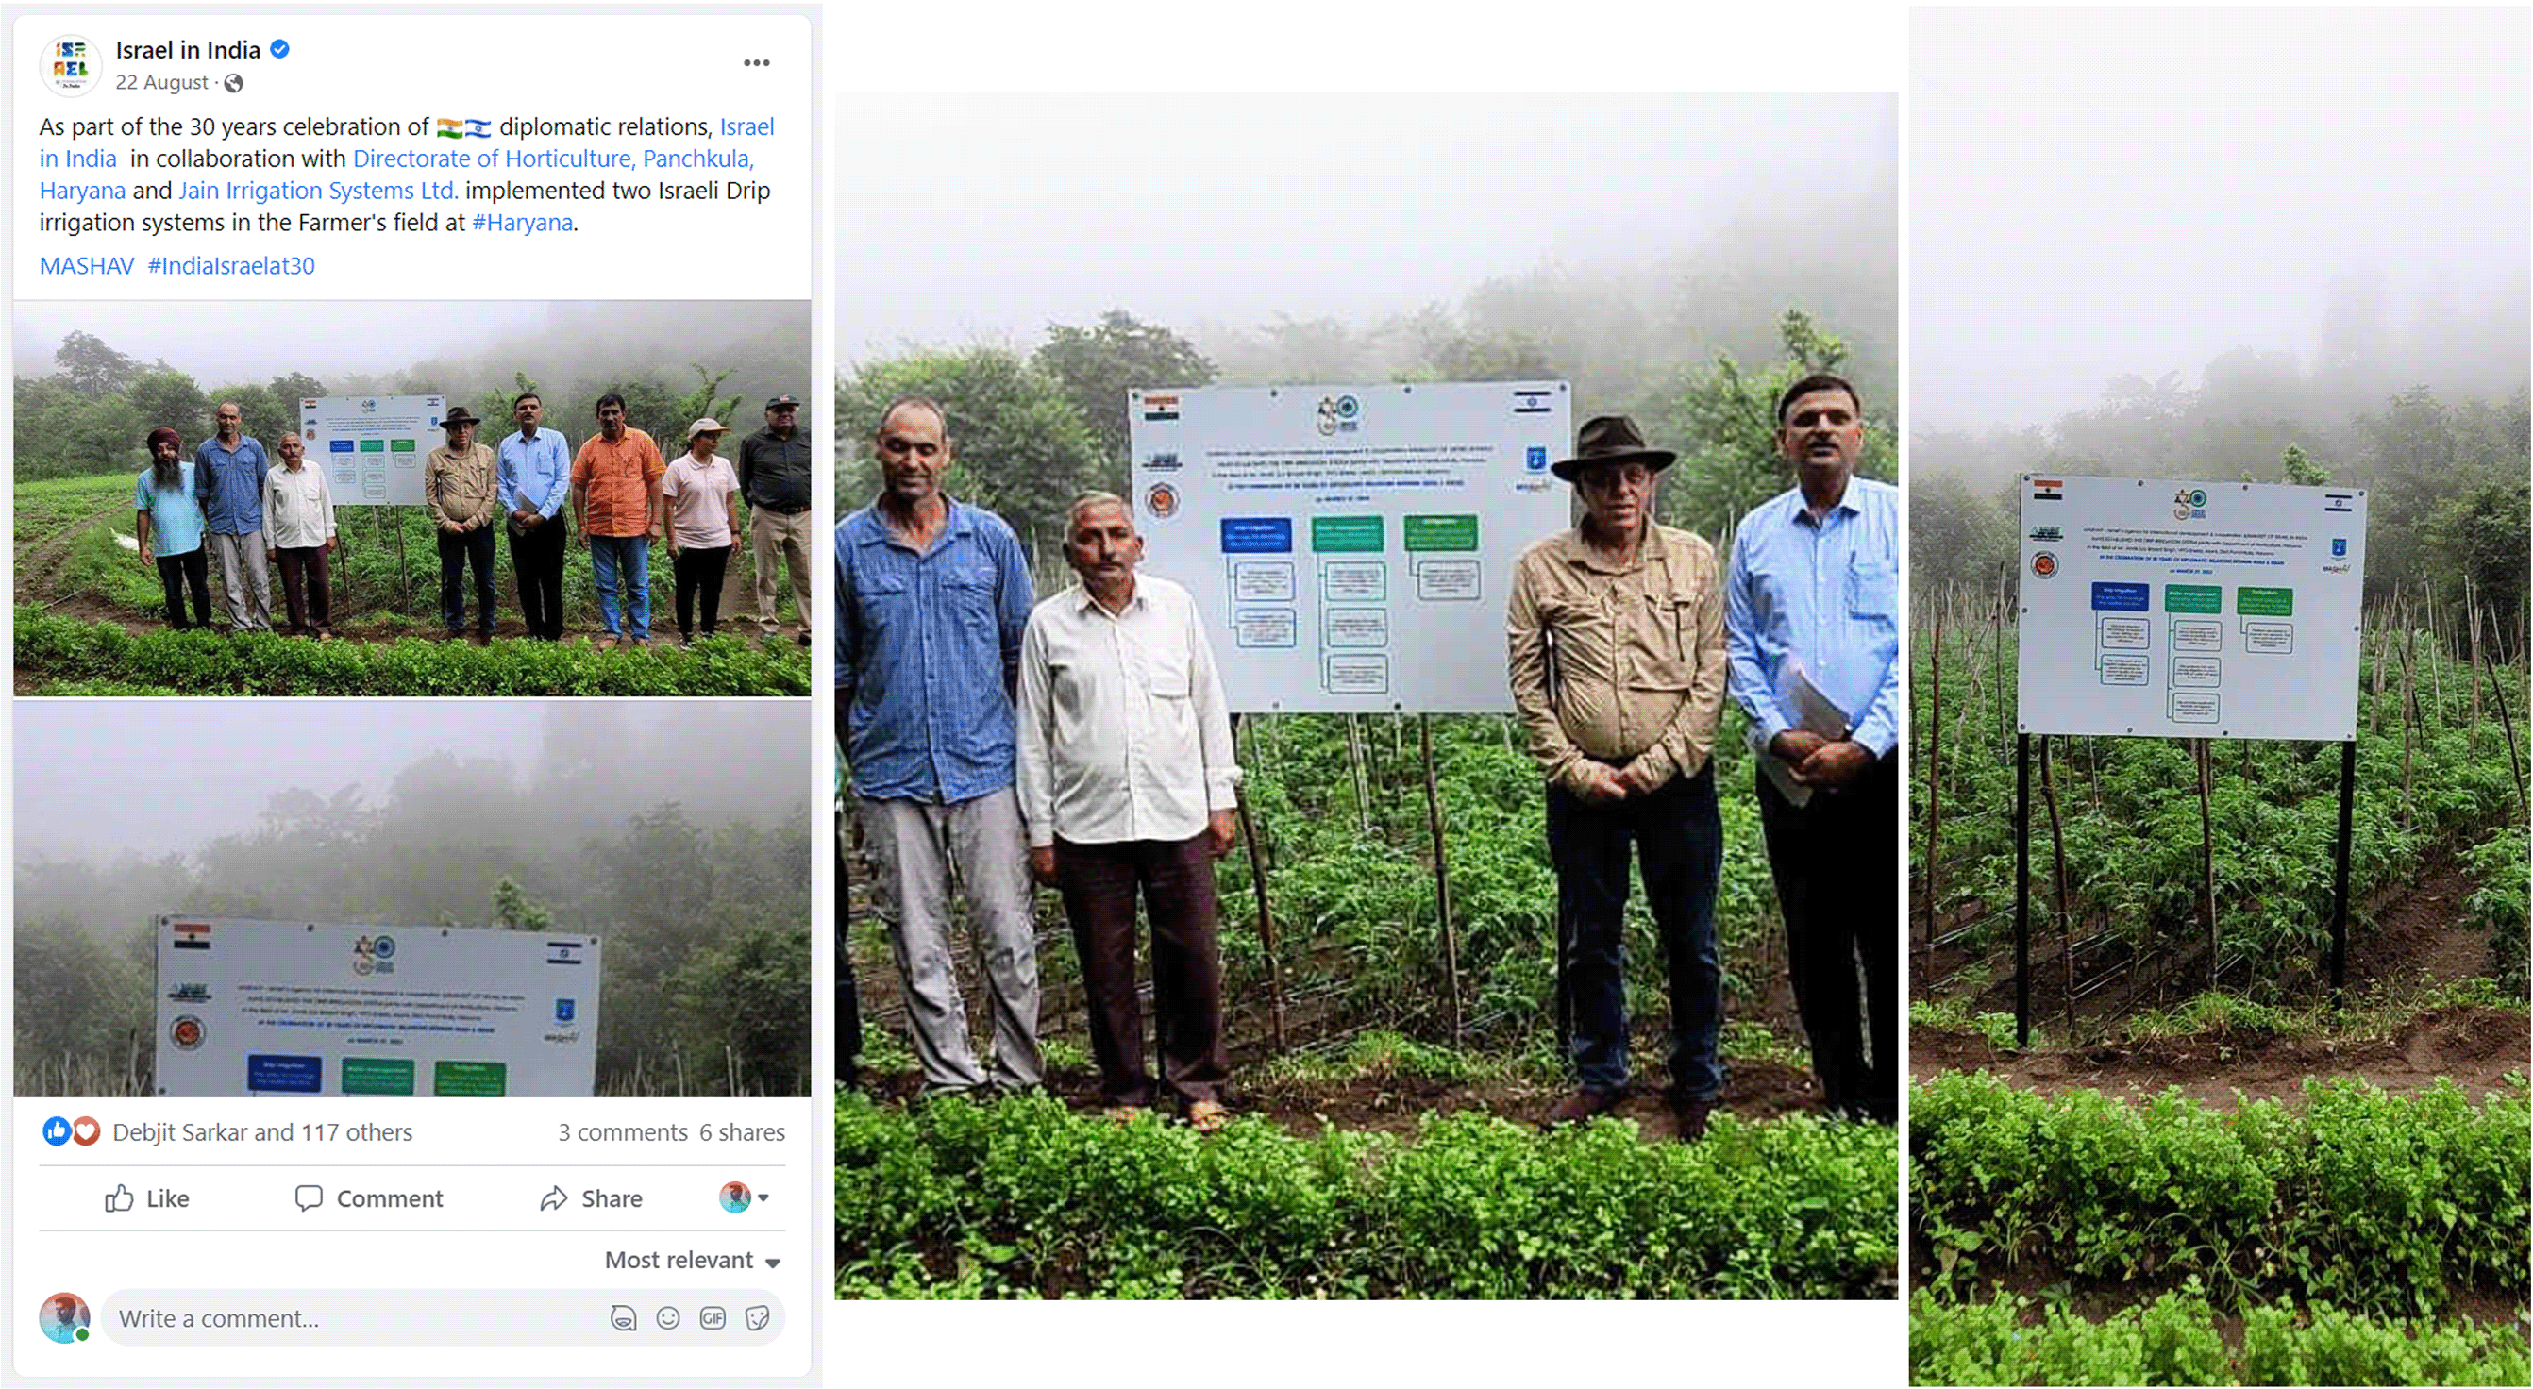Click the Israel in India page avatar
Image resolution: width=2533 pixels, height=1389 pixels.
[70, 65]
